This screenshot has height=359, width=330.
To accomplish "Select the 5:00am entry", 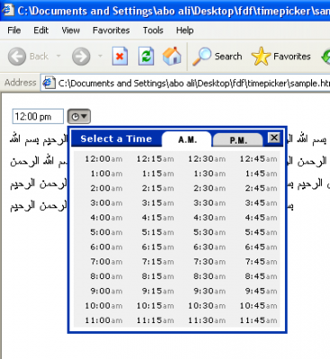I will pyautogui.click(x=106, y=232).
